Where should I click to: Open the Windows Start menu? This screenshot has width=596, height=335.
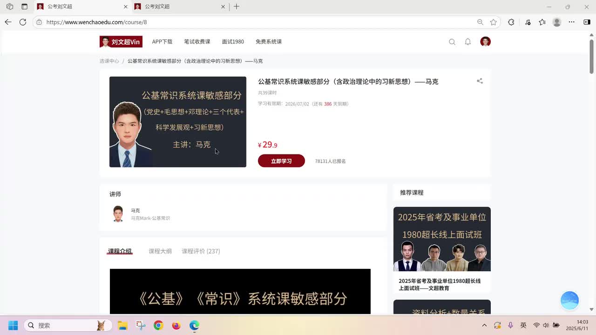point(13,325)
